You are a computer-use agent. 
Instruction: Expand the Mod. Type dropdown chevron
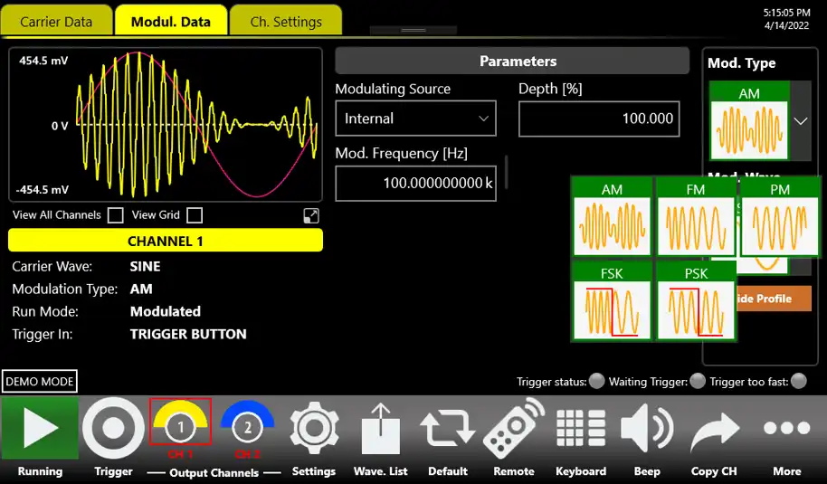[x=801, y=121]
